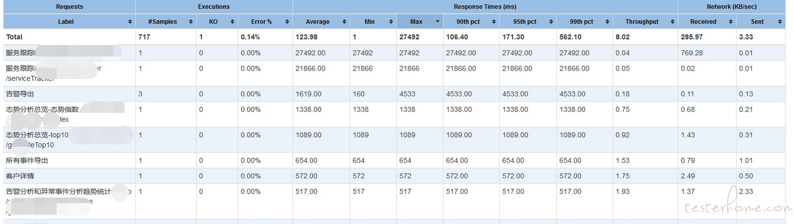This screenshot has width=794, height=224.
Task: Sort by Throughput column sort arrows
Action: [672, 22]
